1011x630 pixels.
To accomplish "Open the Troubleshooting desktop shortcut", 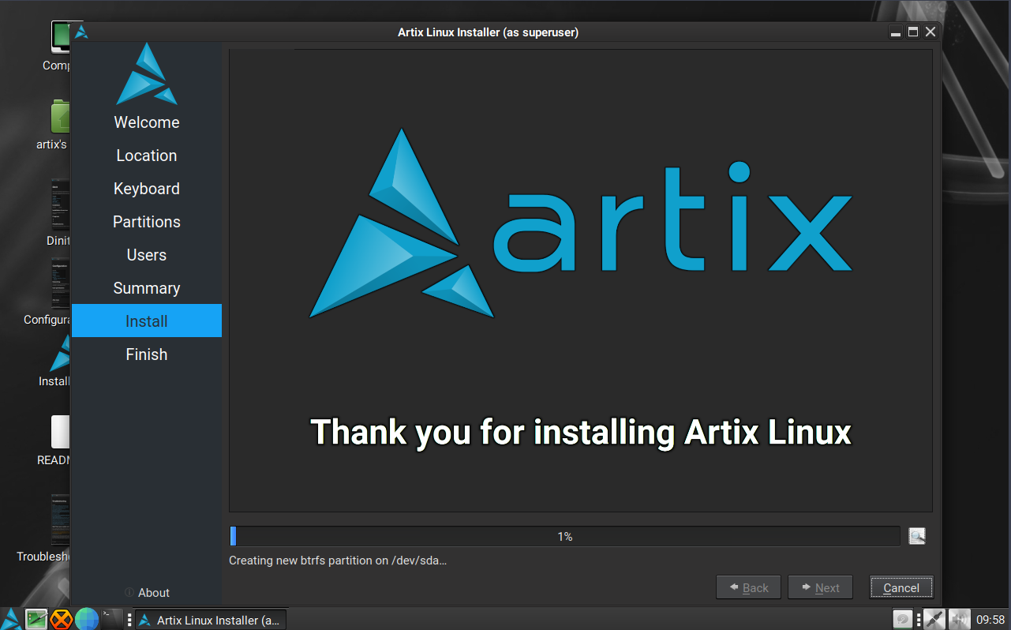I will coord(60,521).
